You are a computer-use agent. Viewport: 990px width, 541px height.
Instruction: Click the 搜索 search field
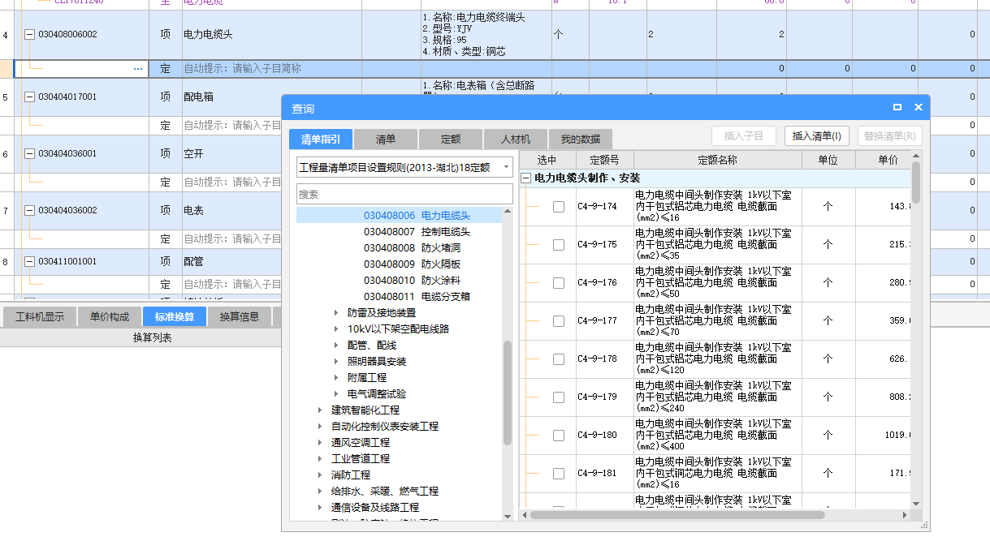tap(404, 194)
